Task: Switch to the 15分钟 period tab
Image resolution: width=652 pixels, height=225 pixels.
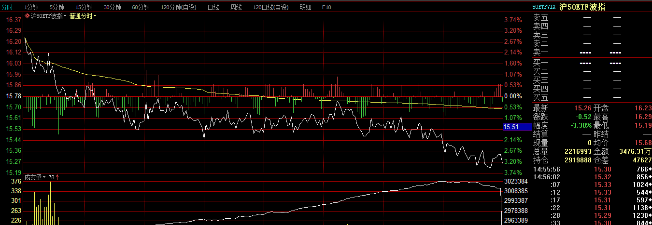Action: tap(84, 7)
